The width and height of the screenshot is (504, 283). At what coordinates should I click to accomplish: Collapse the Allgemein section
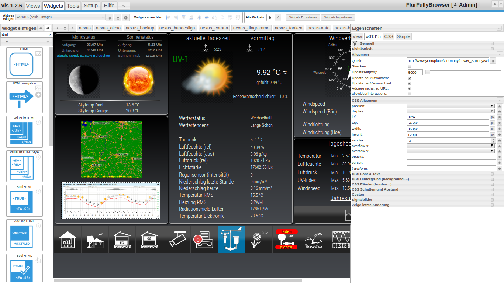point(500,54)
